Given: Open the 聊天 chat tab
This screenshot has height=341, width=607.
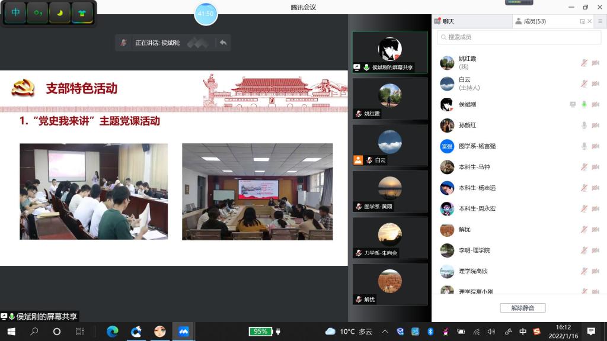Looking at the screenshot, I should tap(445, 21).
